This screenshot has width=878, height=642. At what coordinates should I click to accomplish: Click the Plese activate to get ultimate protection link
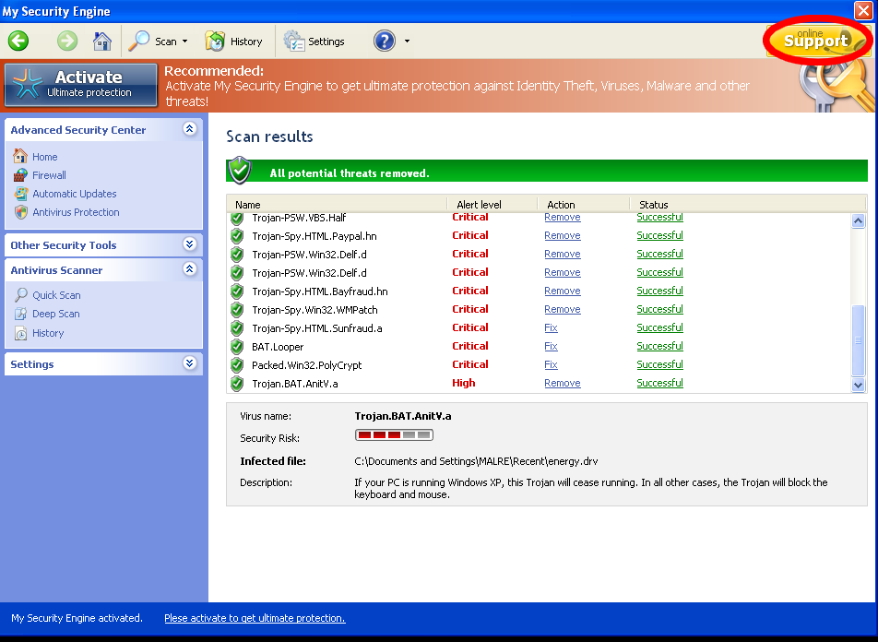point(255,618)
